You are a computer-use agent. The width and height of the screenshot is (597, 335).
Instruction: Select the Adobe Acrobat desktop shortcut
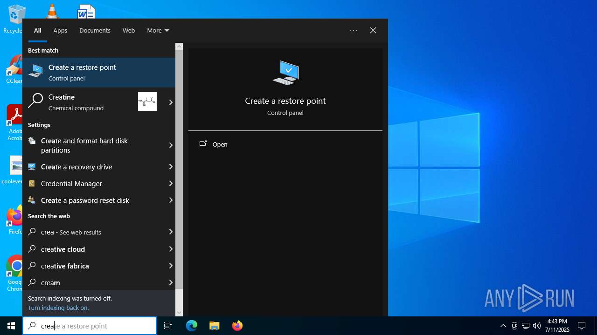[14, 123]
